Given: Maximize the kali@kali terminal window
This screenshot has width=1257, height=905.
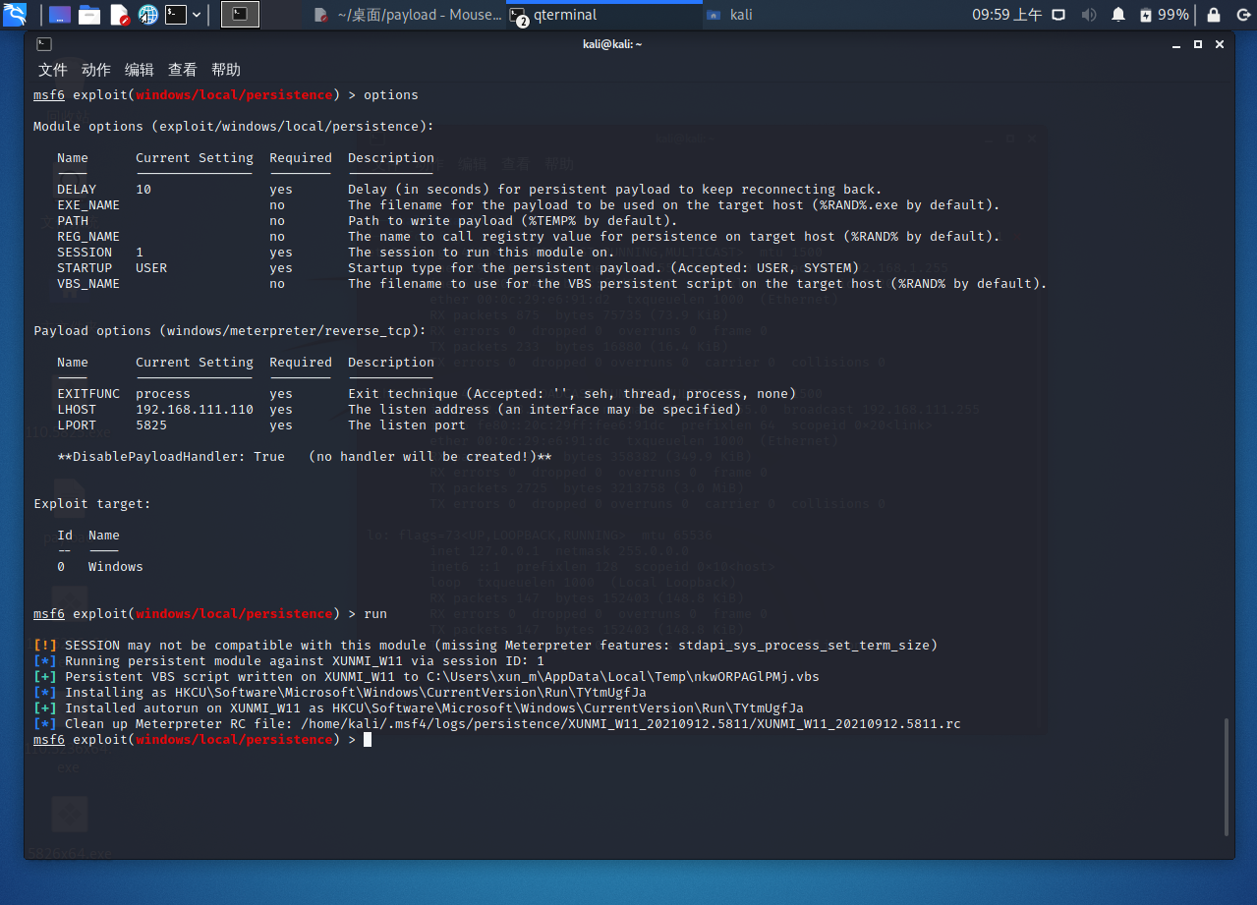Looking at the screenshot, I should point(1197,44).
